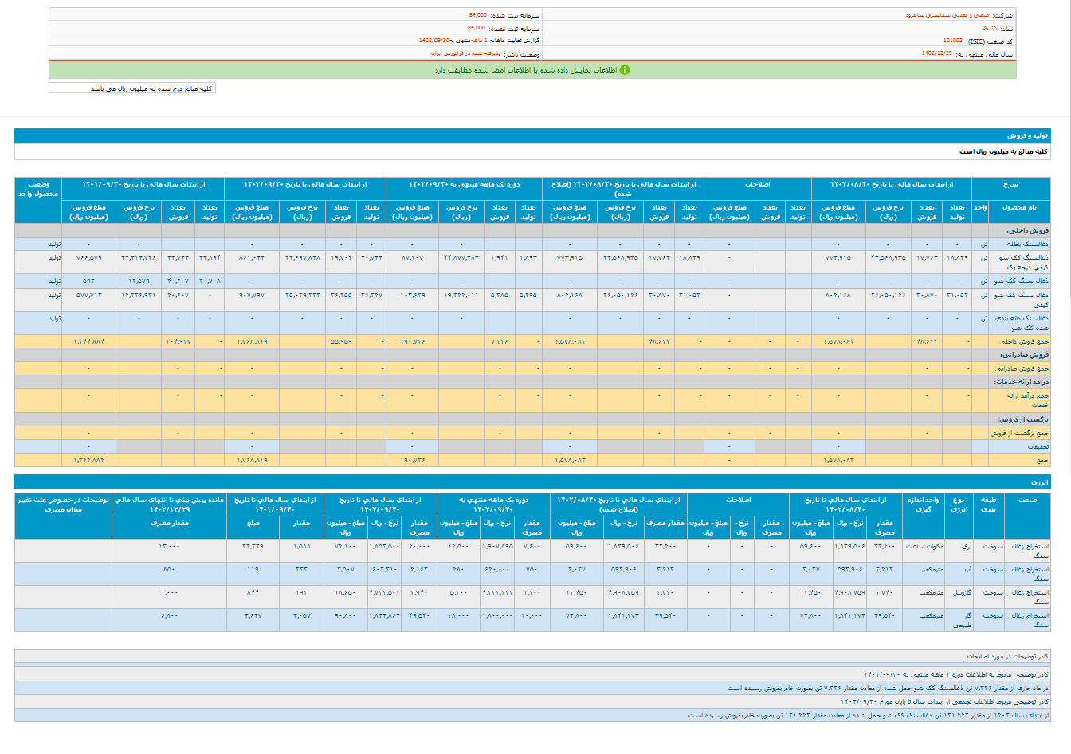Click the company name 'صنعتی و معدنی شمالشرق شاهرود'

949,15
